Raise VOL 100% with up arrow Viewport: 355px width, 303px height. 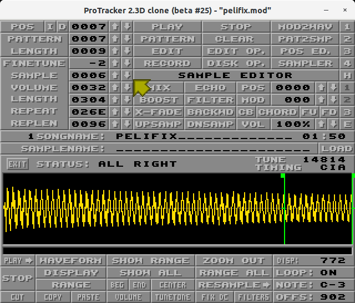[x=321, y=124]
